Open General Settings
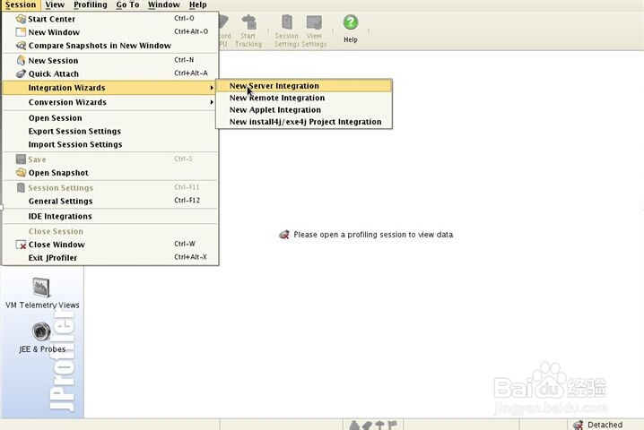The width and height of the screenshot is (644, 430). (x=111, y=201)
